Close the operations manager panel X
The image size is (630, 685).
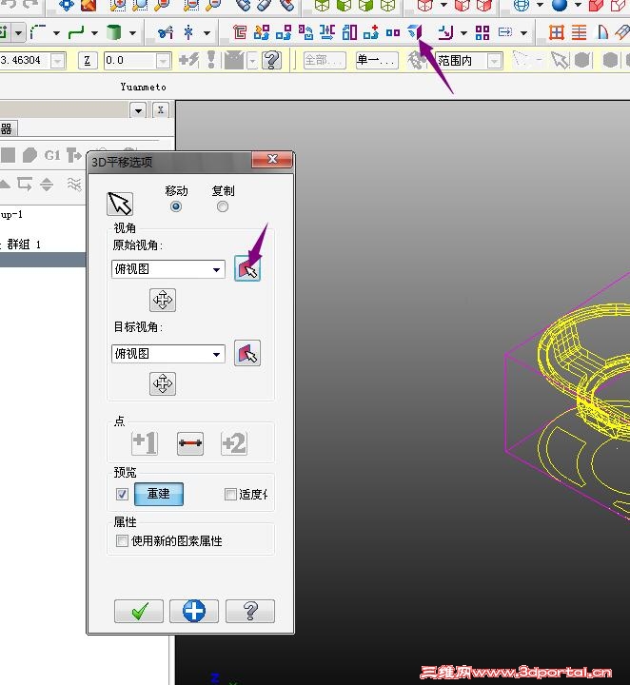(160, 110)
